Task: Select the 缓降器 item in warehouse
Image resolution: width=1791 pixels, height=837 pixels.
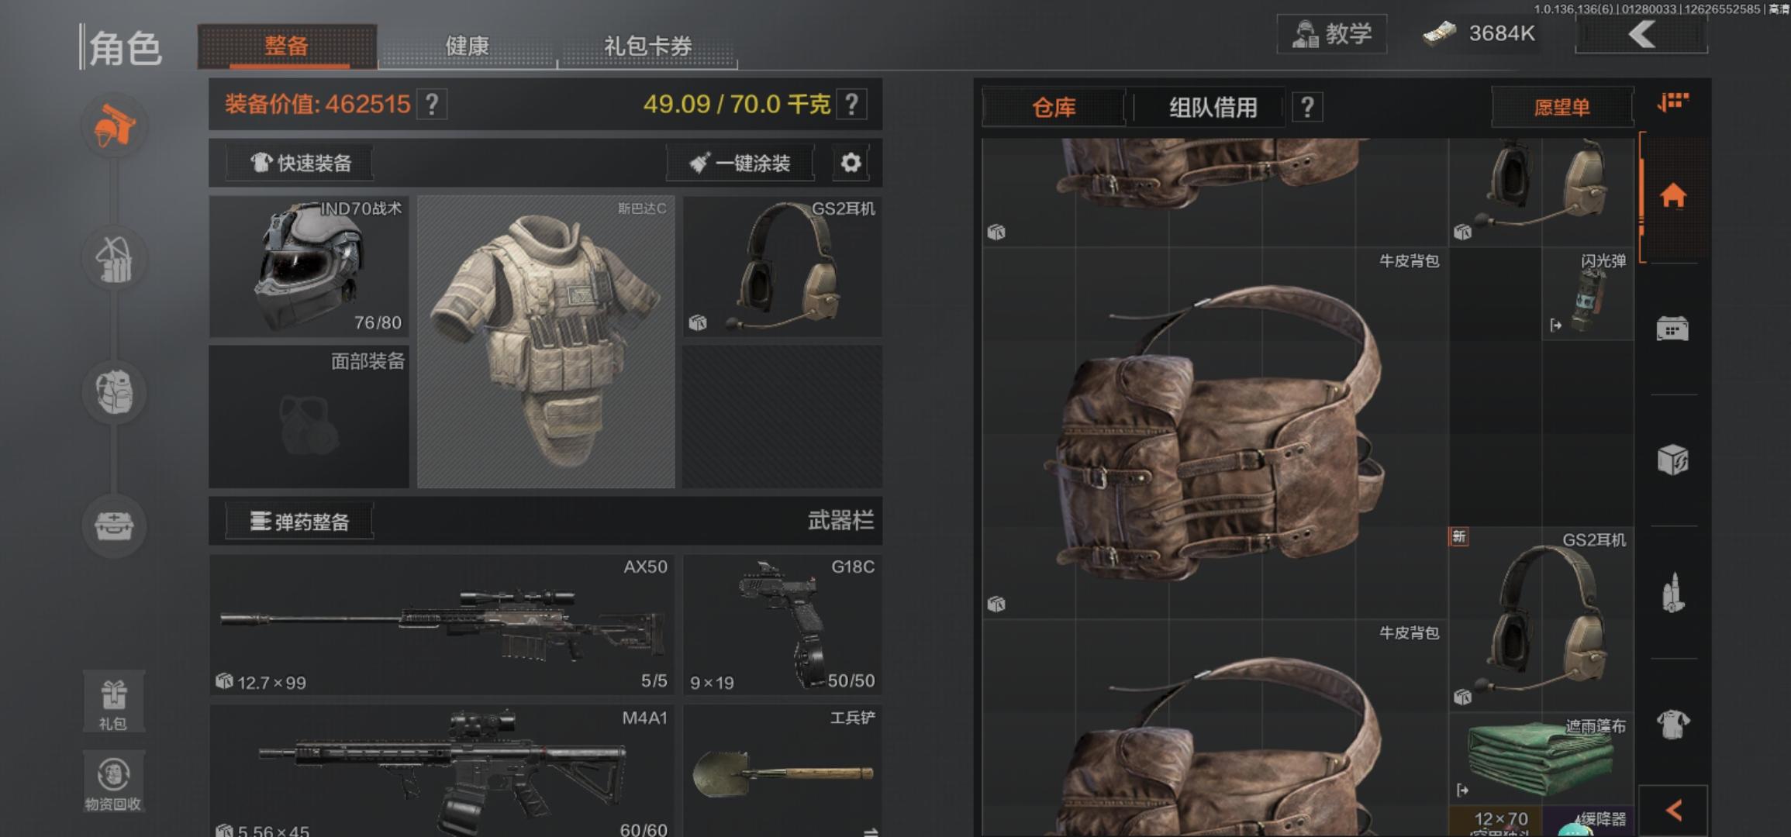Action: click(x=1588, y=821)
